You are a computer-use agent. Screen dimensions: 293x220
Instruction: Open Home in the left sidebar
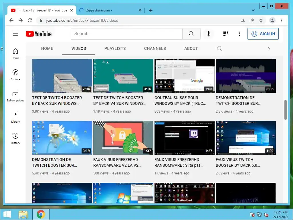(15, 54)
